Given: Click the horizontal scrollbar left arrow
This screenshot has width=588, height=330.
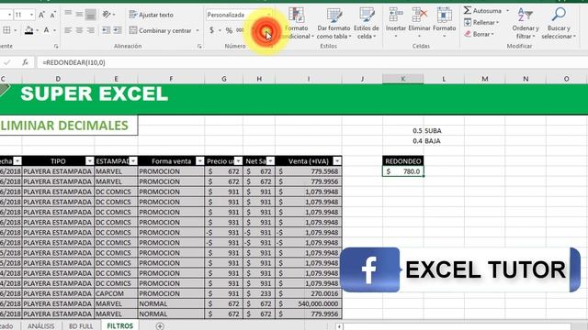Looking at the screenshot, I should pyautogui.click(x=339, y=326).
